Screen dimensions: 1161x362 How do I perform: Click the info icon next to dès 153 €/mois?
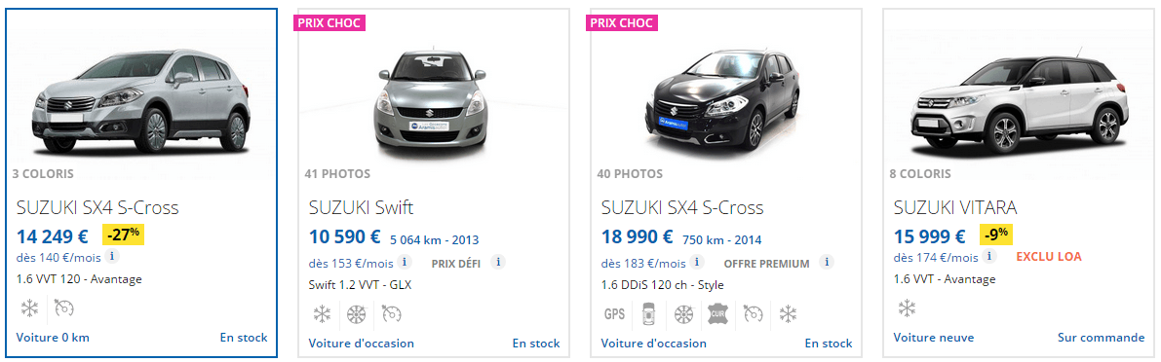tap(405, 263)
